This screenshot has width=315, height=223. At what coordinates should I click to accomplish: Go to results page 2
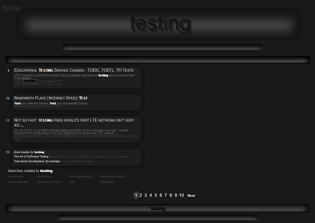pos(140,195)
